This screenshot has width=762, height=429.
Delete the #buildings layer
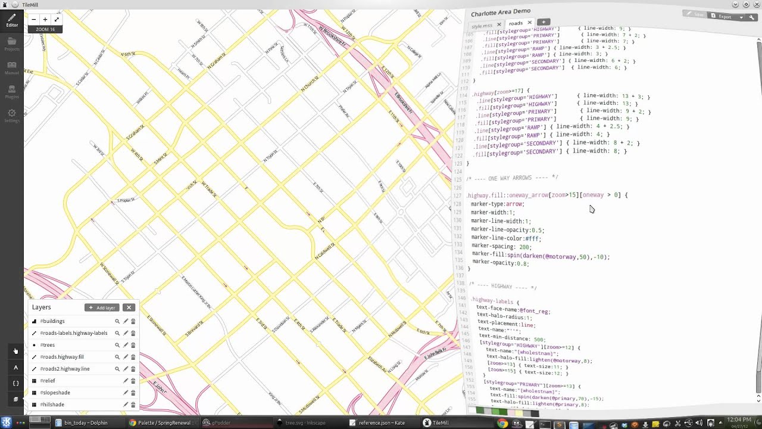(133, 321)
